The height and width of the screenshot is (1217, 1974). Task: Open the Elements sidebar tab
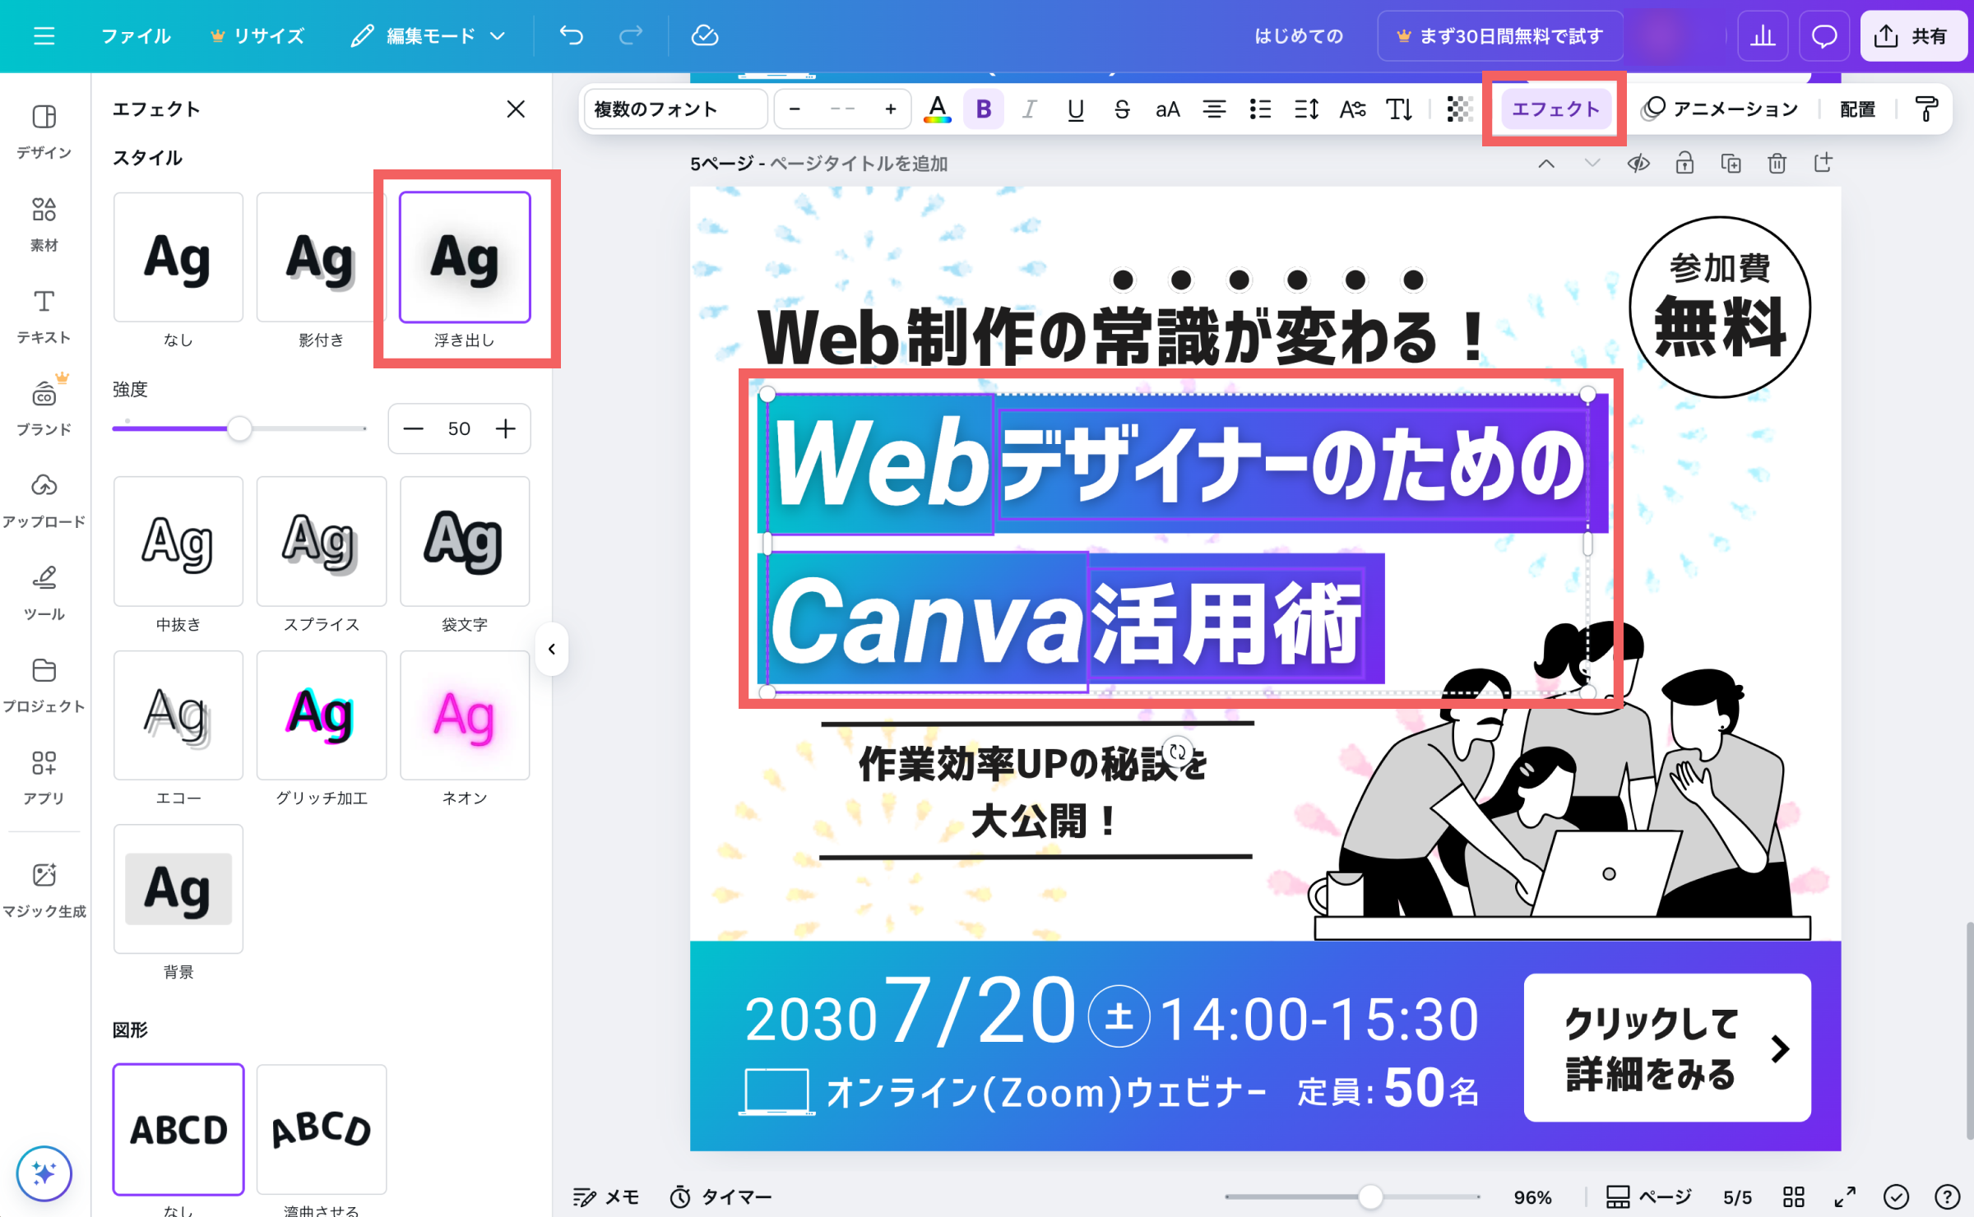(x=44, y=222)
